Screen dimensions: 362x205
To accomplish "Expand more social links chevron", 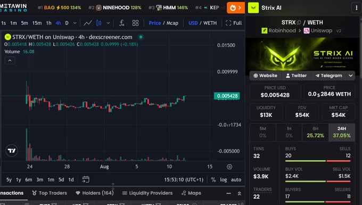I will tap(351, 76).
